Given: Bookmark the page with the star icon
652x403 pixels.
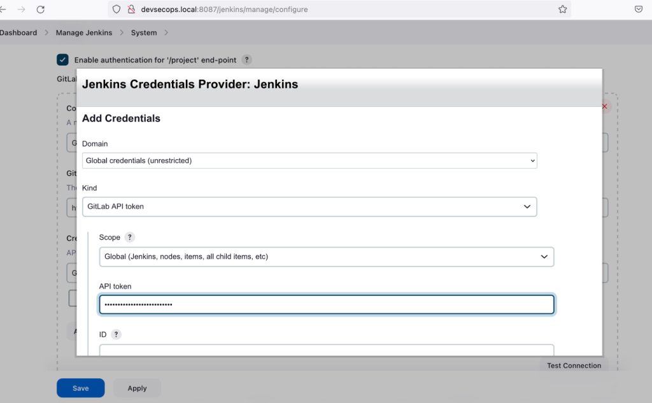Looking at the screenshot, I should click(x=562, y=9).
